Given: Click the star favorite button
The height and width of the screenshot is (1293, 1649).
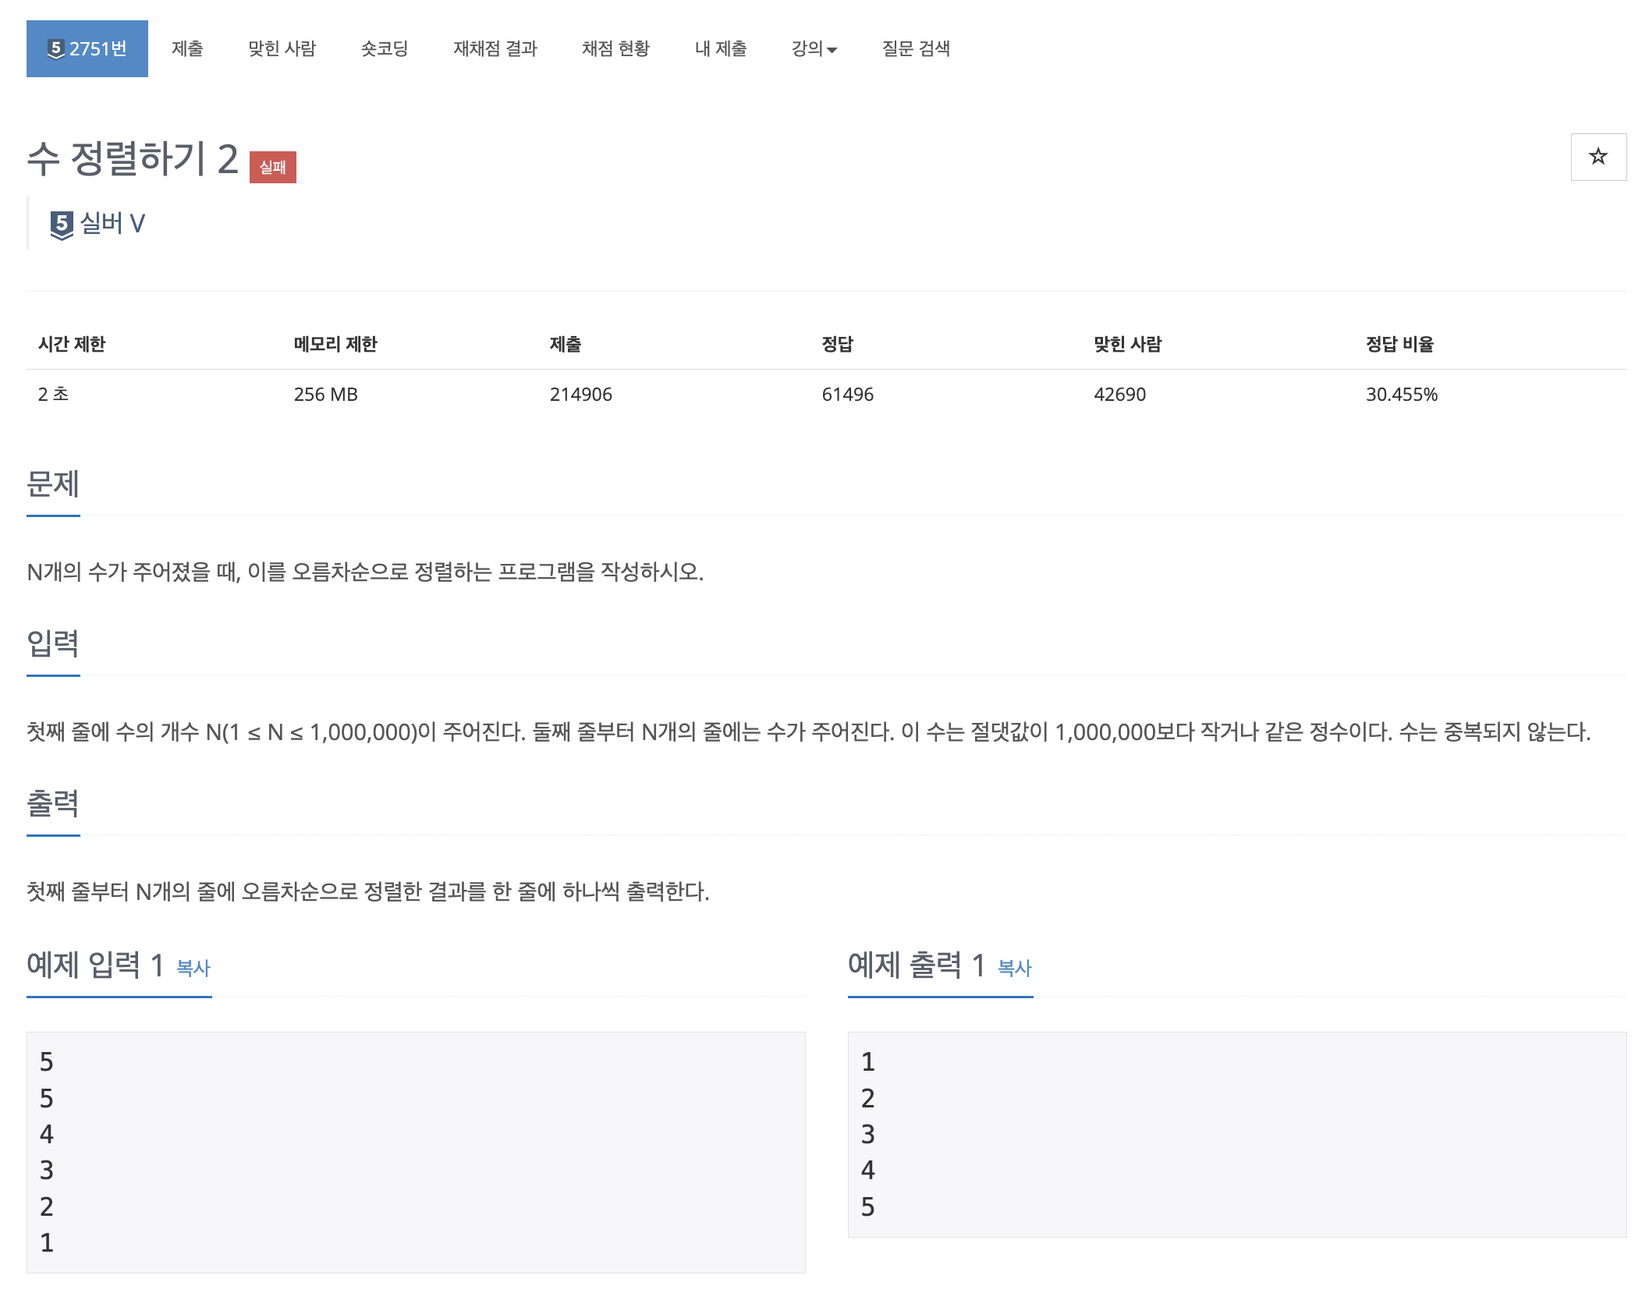Looking at the screenshot, I should [x=1598, y=157].
